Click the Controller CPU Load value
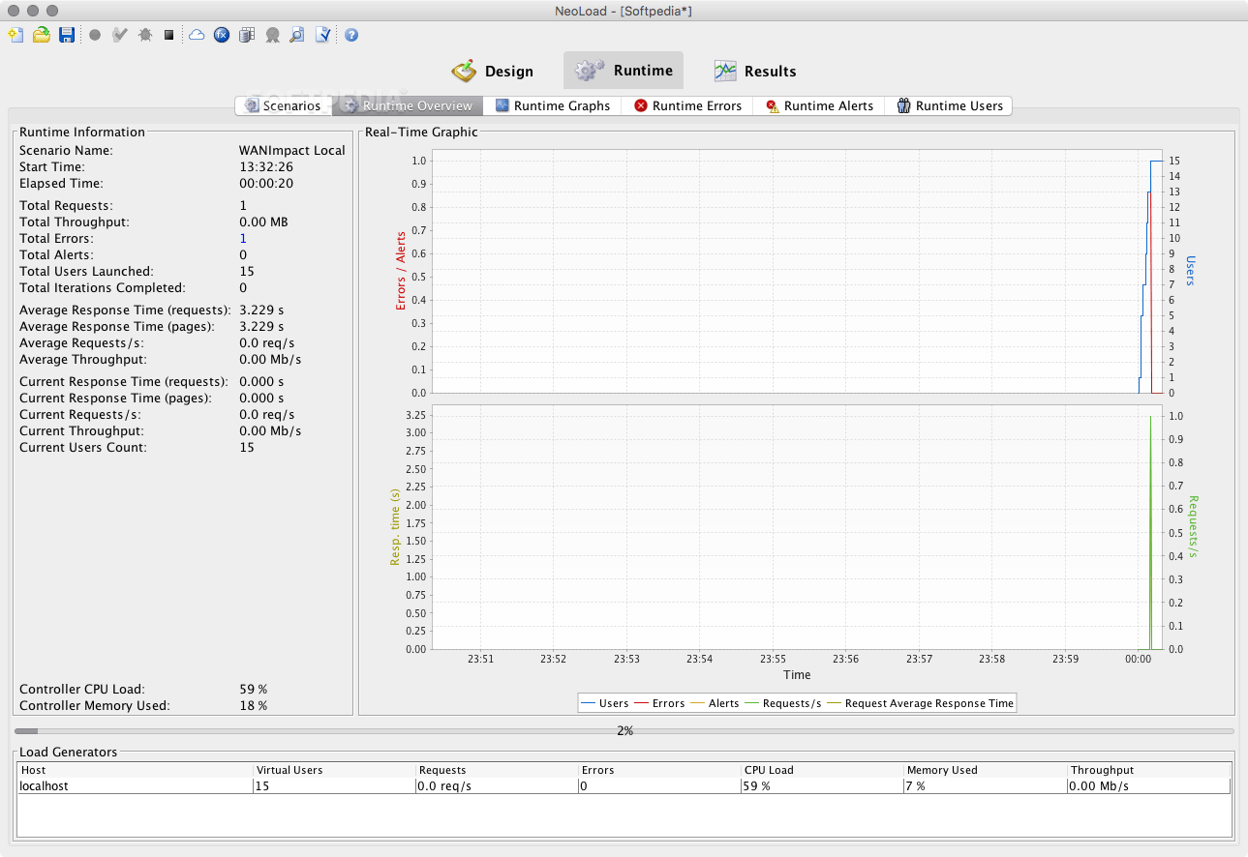The width and height of the screenshot is (1248, 857). (x=254, y=689)
